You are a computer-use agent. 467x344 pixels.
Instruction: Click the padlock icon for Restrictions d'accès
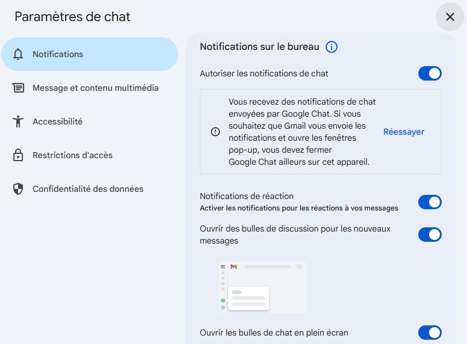pyautogui.click(x=18, y=155)
